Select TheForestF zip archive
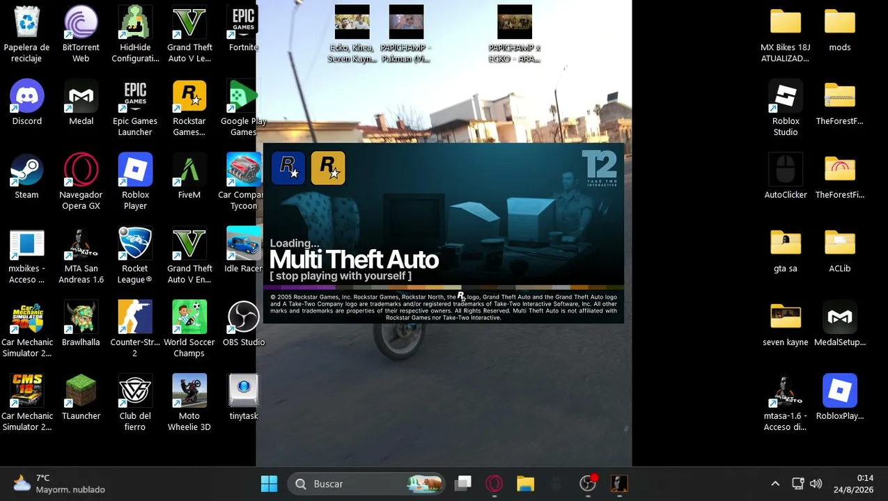Image resolution: width=888 pixels, height=501 pixels. pyautogui.click(x=840, y=102)
